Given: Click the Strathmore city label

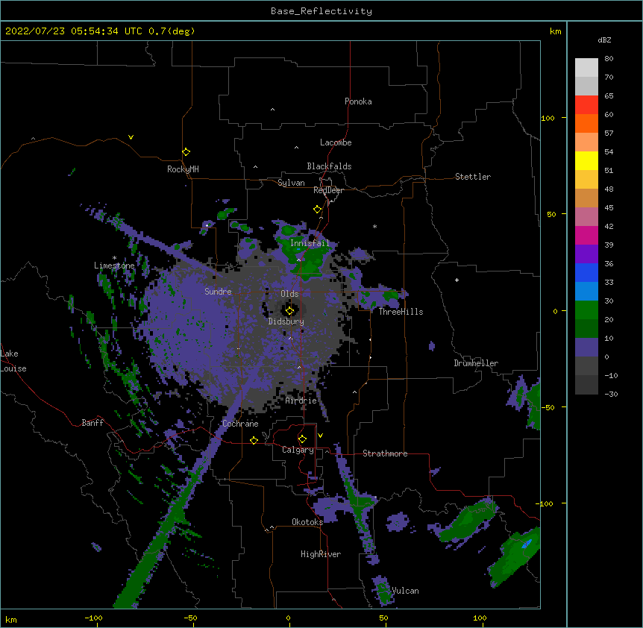Looking at the screenshot, I should [x=385, y=453].
